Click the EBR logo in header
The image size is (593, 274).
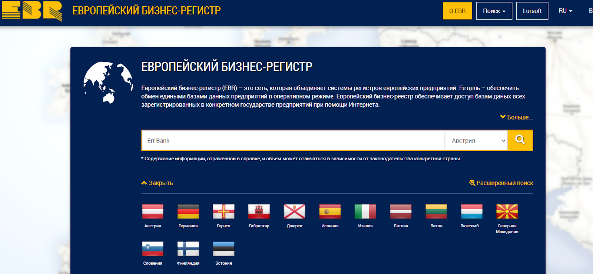tap(32, 10)
